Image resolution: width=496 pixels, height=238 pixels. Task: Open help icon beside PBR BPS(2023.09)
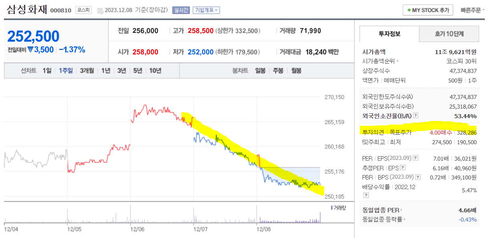pyautogui.click(x=418, y=177)
